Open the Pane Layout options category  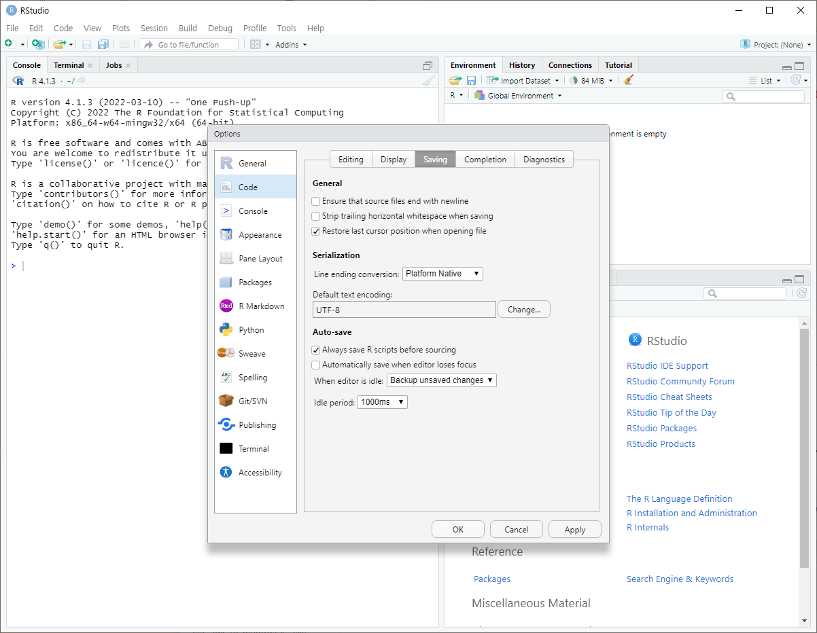(256, 259)
